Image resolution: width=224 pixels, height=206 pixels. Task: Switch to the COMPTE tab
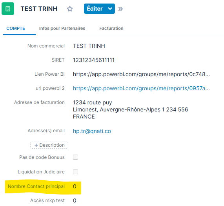coord(16,28)
